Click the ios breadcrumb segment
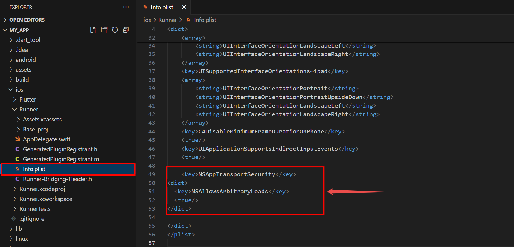The width and height of the screenshot is (514, 247). 147,20
